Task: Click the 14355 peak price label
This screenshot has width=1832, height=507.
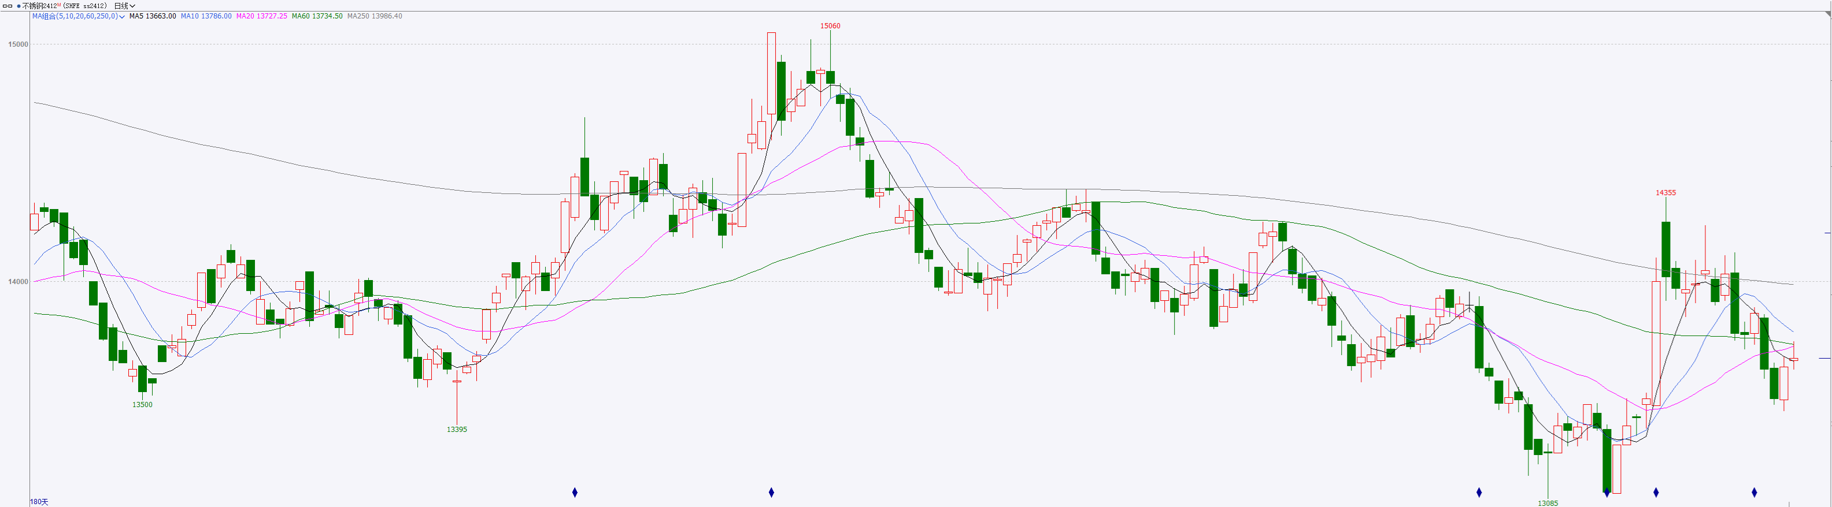Action: pos(1666,192)
